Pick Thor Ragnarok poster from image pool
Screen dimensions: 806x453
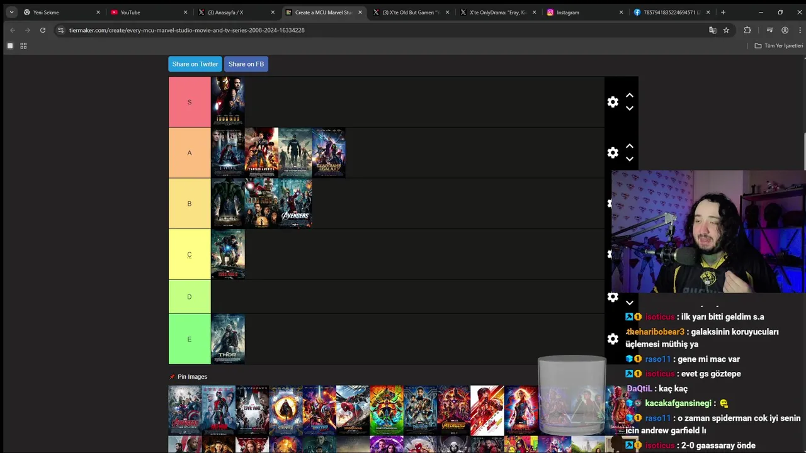(386, 410)
